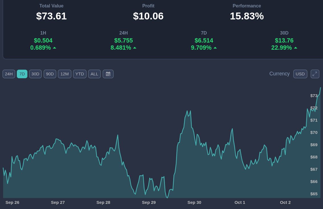Show ALL time chart range
Viewport: 323px width, 209px height.
tap(94, 74)
